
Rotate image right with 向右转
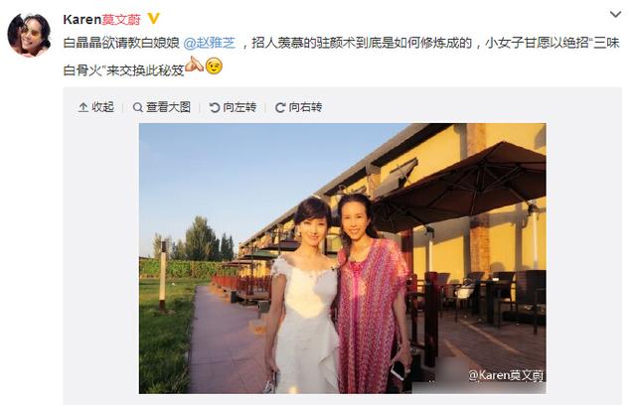click(x=298, y=107)
